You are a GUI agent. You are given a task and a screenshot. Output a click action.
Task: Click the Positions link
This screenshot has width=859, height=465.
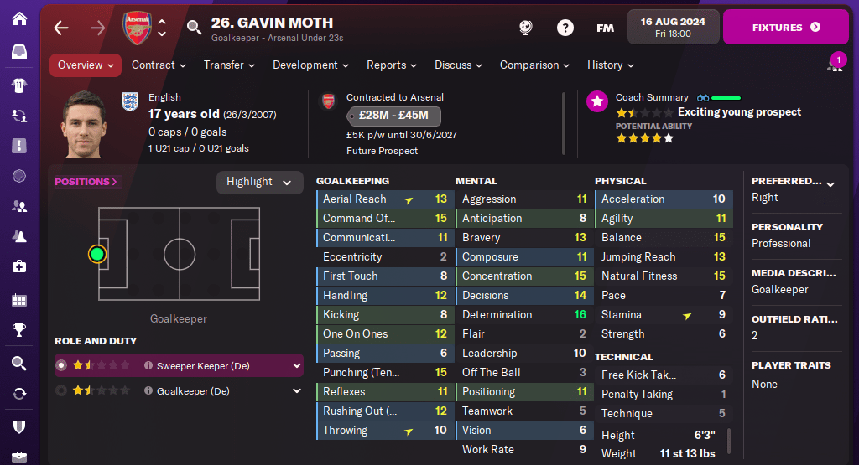pos(86,182)
